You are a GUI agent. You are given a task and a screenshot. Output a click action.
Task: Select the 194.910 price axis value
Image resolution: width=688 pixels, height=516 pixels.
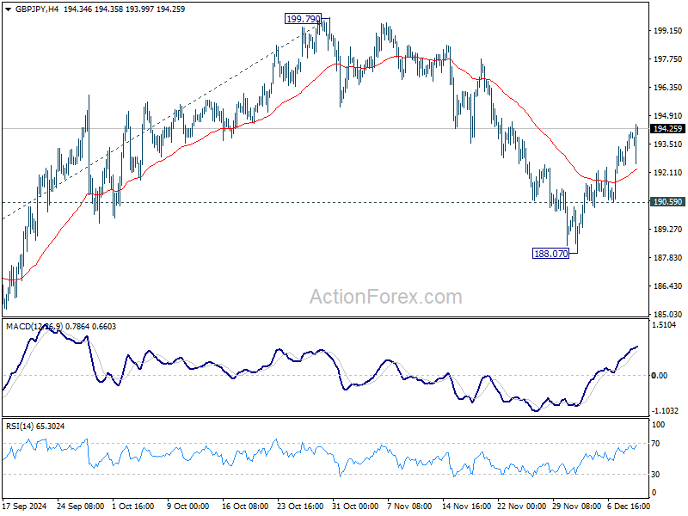pyautogui.click(x=668, y=116)
